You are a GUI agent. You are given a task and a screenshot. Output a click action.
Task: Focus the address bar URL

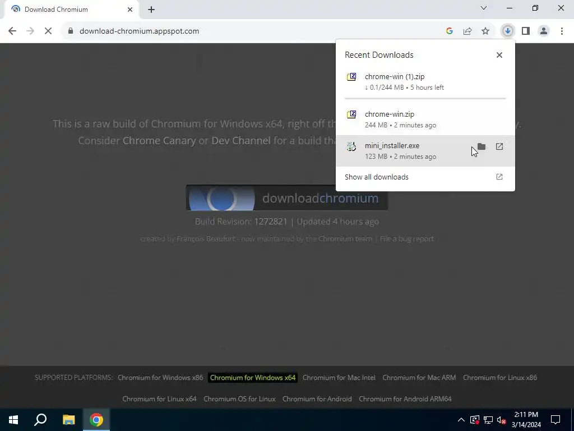(x=139, y=31)
